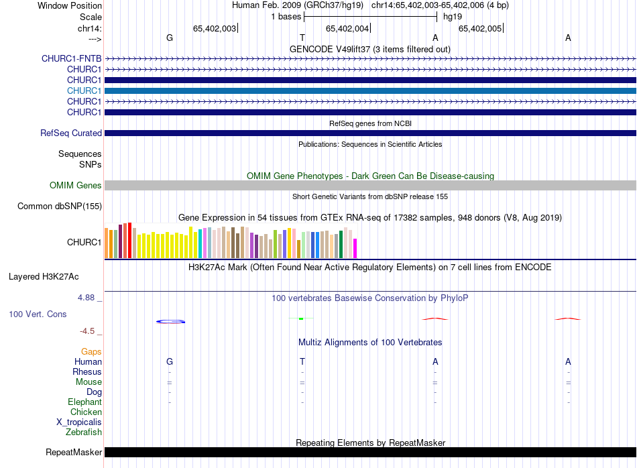This screenshot has height=468, width=637.
Task: Click the magenta last bar in GTEx chart
Action: pyautogui.click(x=355, y=248)
